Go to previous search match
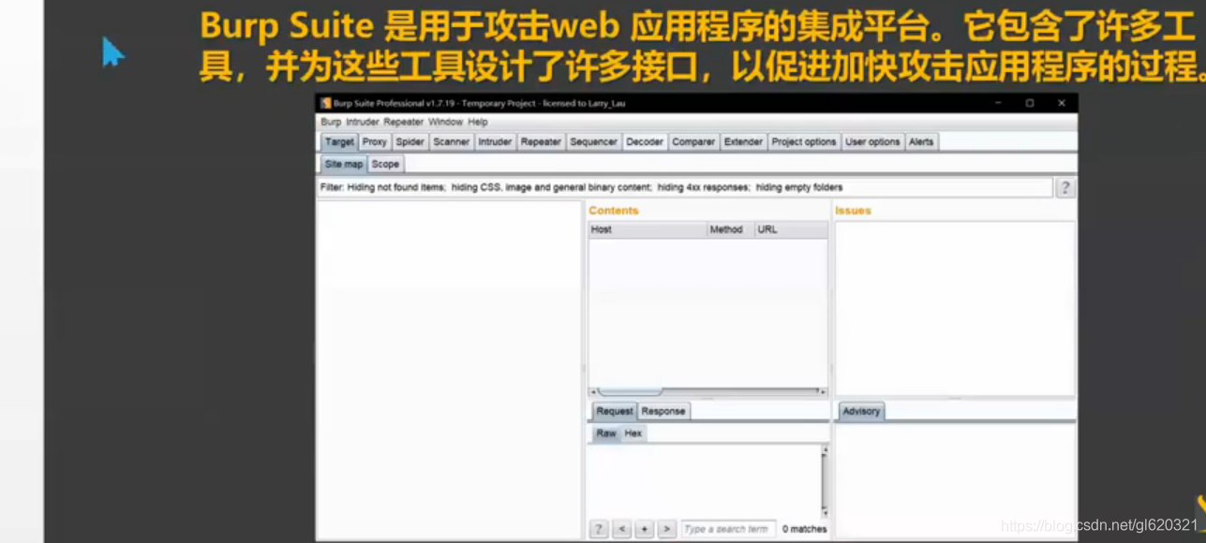 click(x=621, y=529)
